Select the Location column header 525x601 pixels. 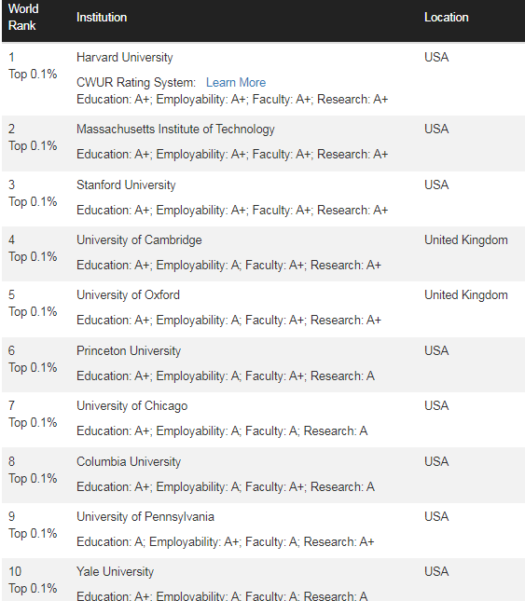point(446,18)
